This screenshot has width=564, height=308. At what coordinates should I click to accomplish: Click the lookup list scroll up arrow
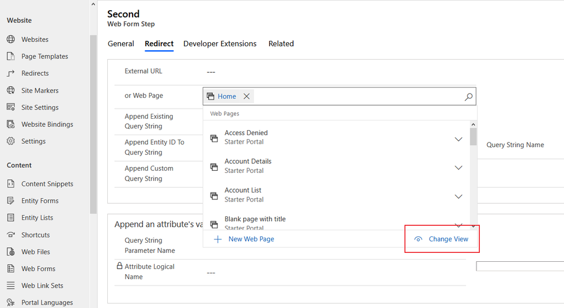pyautogui.click(x=473, y=124)
